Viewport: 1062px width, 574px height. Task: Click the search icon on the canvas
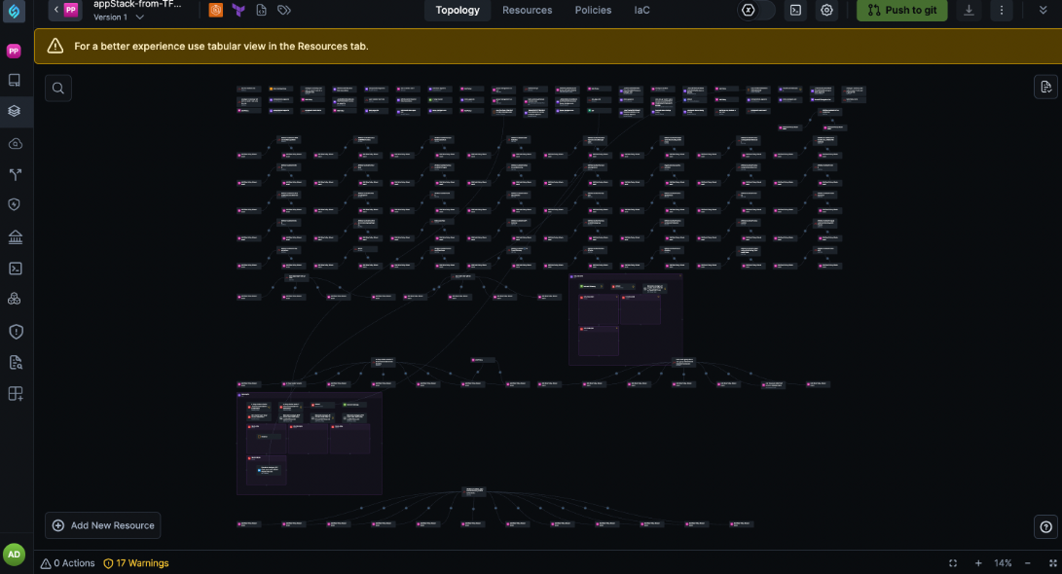click(x=58, y=89)
